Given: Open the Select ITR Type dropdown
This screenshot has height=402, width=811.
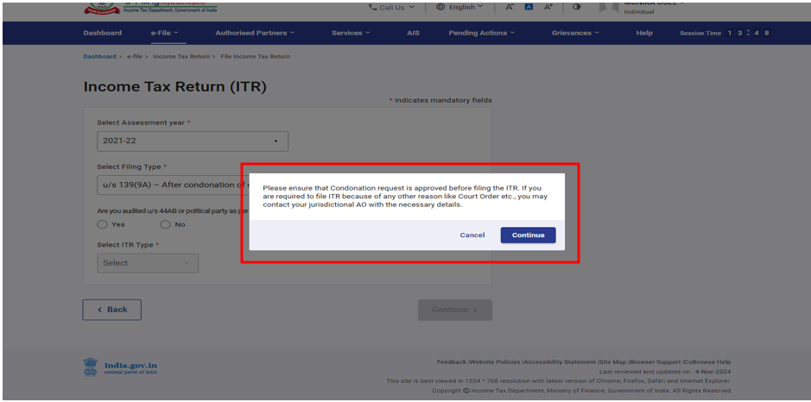Looking at the screenshot, I should coord(148,263).
